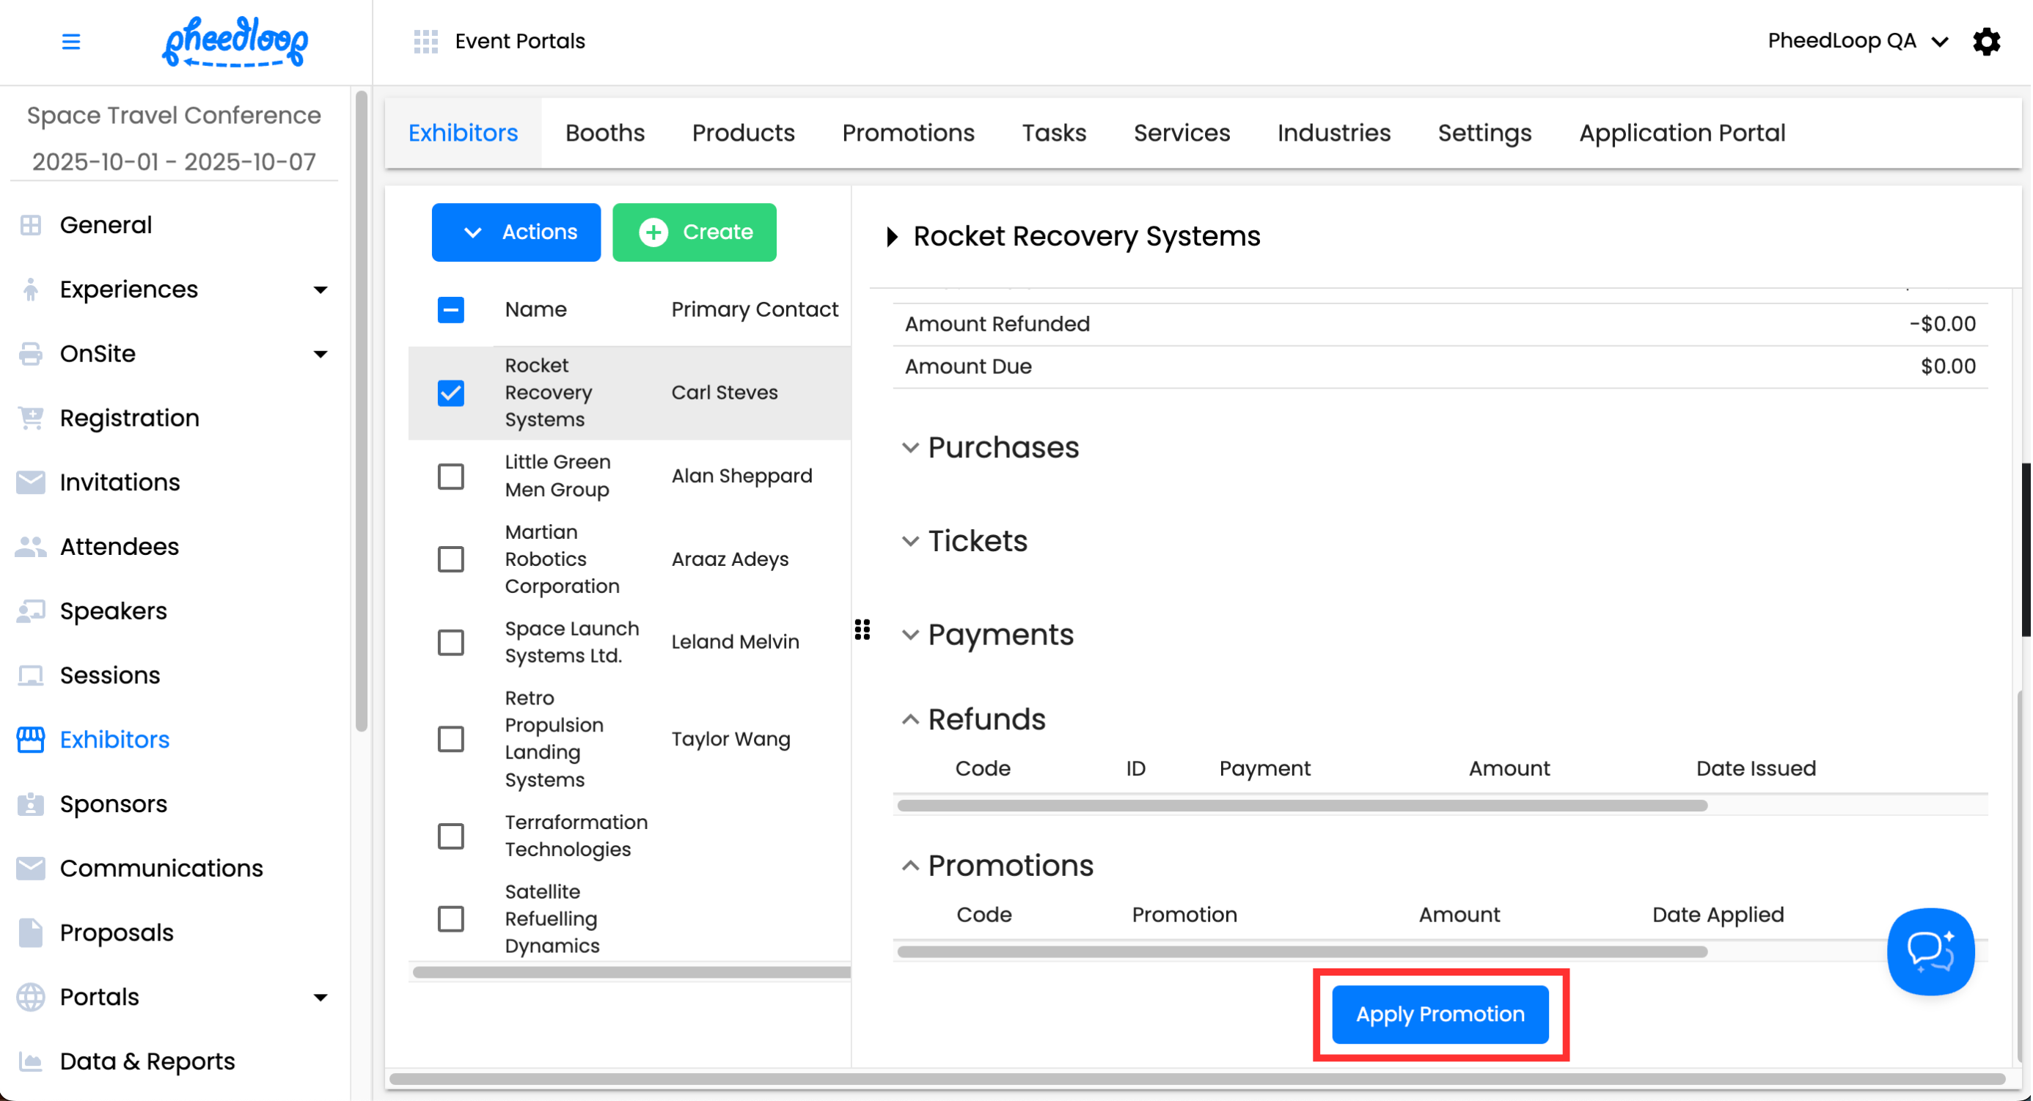
Task: Click the Sponsors badge icon in sidebar
Action: tap(31, 803)
